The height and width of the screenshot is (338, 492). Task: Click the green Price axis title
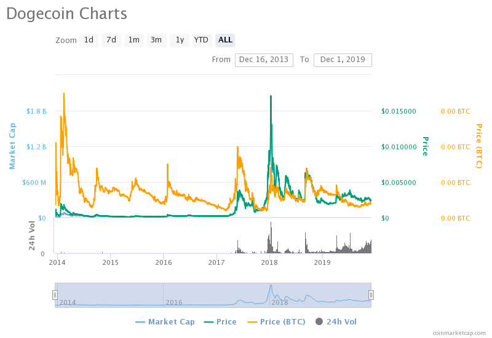point(425,146)
